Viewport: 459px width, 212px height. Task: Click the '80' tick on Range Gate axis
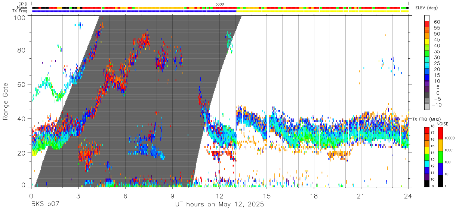click(x=21, y=50)
